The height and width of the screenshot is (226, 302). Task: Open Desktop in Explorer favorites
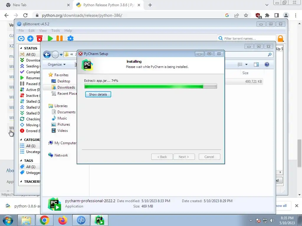[x=61, y=81]
